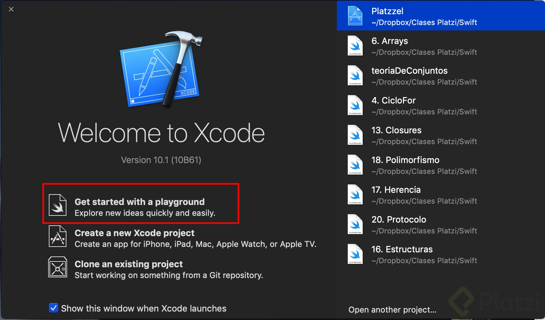
Task: Click the 13. Closures playground icon
Action: click(x=355, y=135)
